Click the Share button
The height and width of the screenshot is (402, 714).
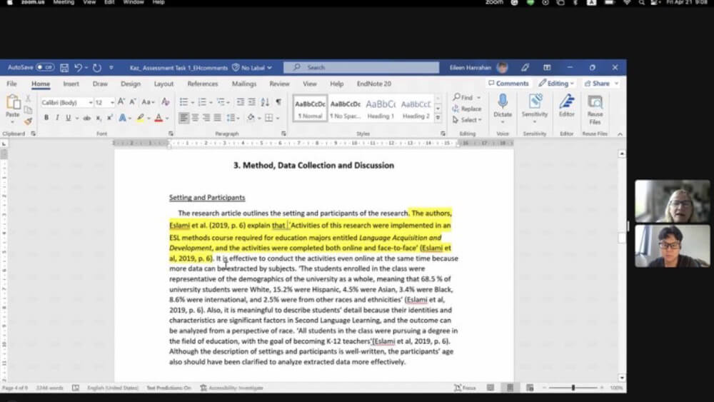click(x=597, y=84)
